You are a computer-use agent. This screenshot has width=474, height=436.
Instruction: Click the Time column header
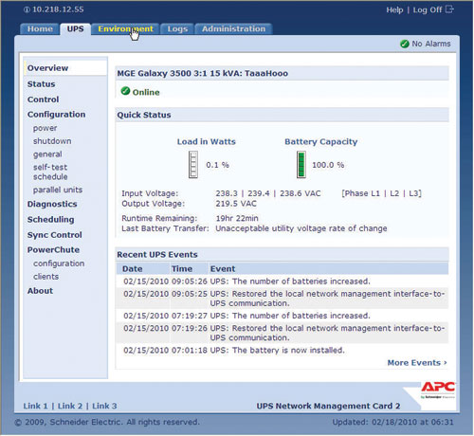(182, 269)
